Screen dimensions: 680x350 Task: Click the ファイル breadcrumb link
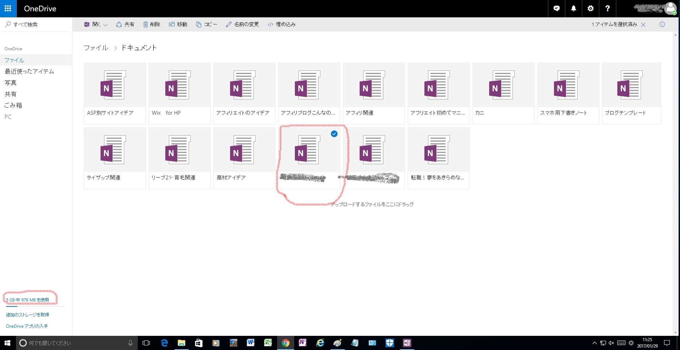tap(96, 47)
